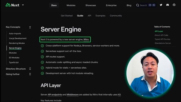Click the check icon beside Cross-platform support

pyautogui.click(x=42, y=46)
